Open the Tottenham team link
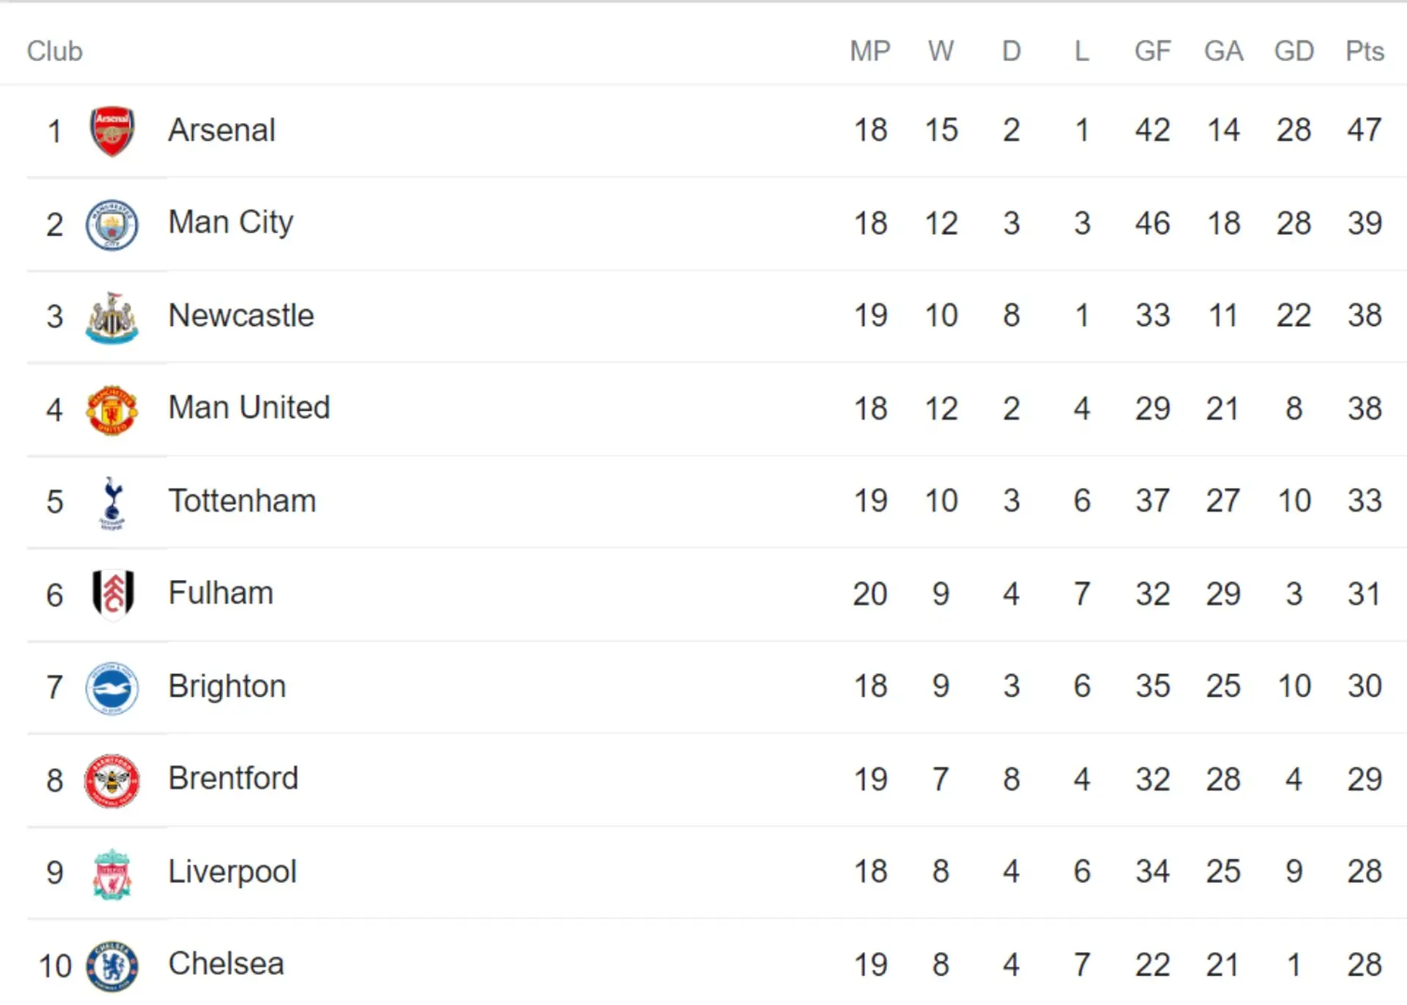 (x=242, y=501)
